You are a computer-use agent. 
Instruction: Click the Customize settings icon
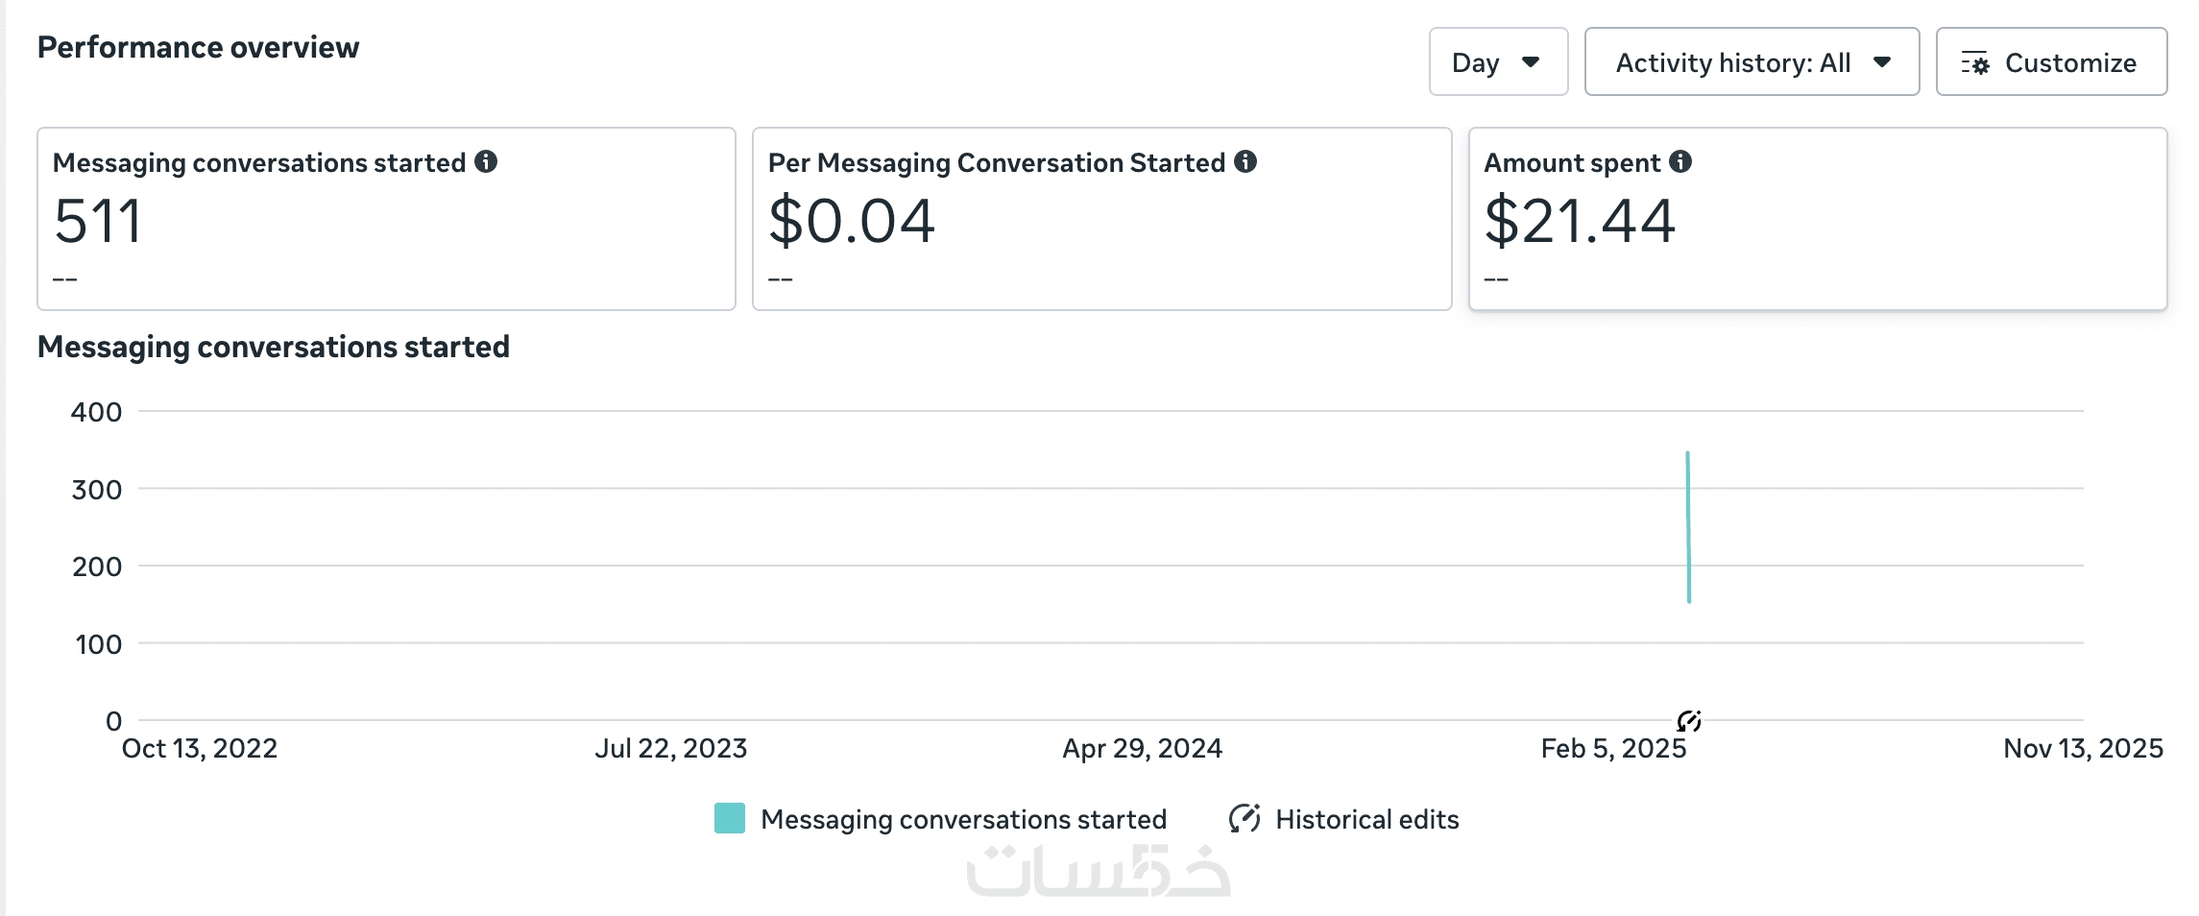pyautogui.click(x=1975, y=63)
